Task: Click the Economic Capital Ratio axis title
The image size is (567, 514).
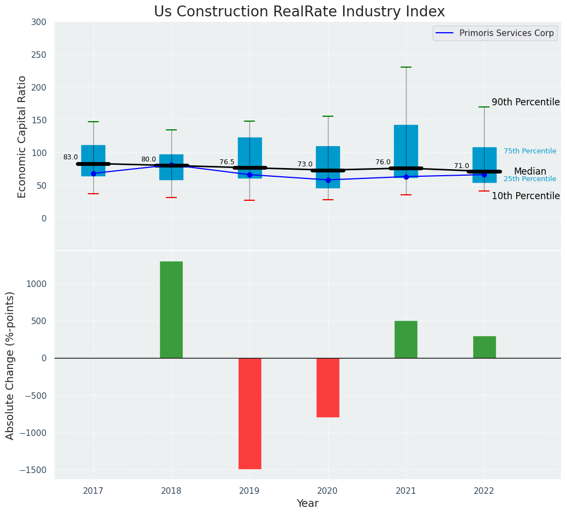Action: (x=22, y=136)
